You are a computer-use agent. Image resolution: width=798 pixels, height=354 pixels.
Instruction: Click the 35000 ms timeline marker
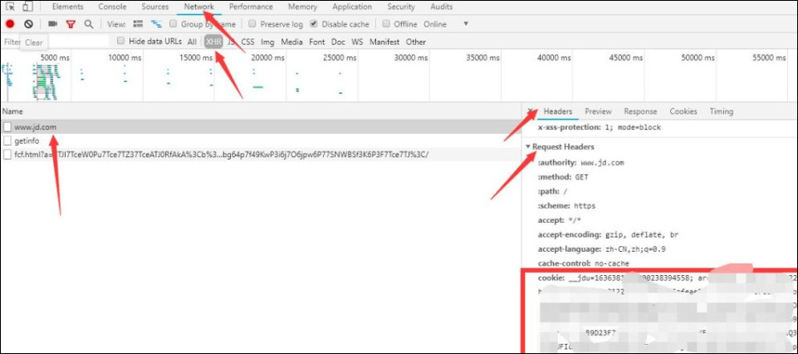(x=483, y=58)
